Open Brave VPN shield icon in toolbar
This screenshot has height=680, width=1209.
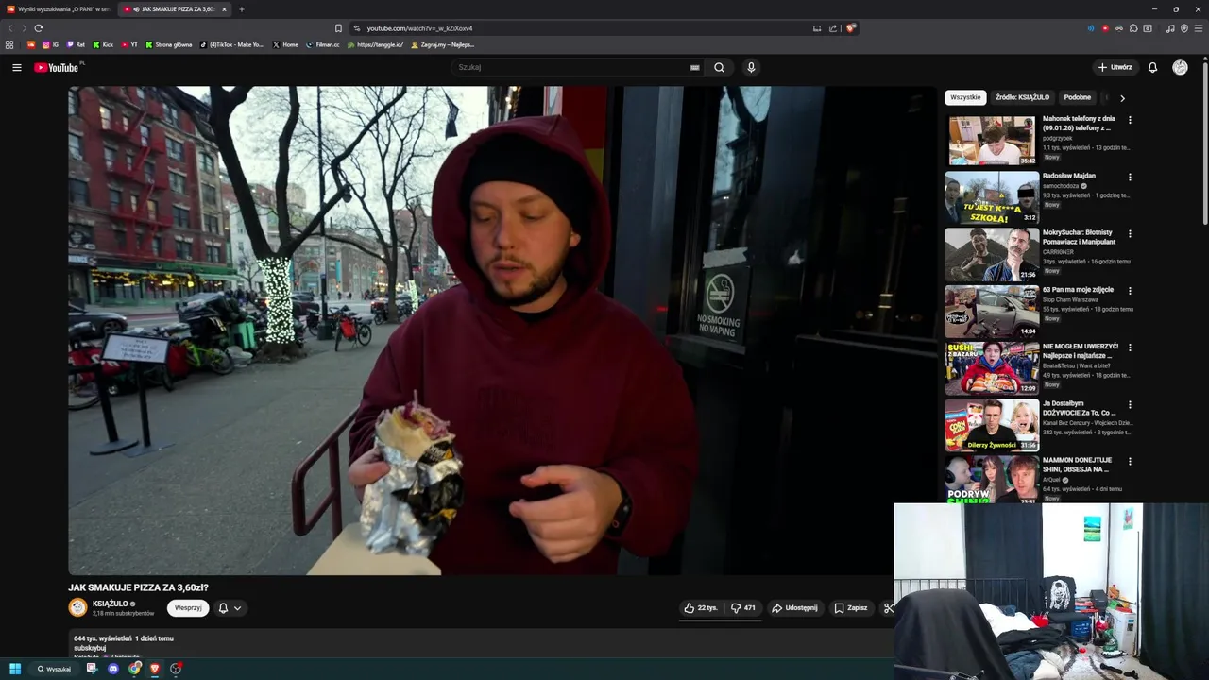(x=1184, y=28)
